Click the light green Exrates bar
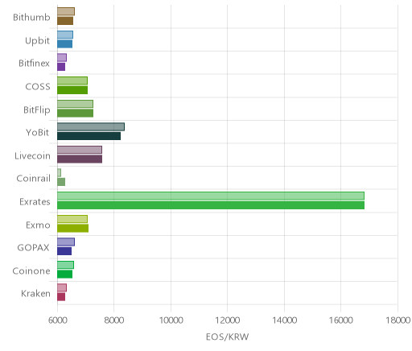The height and width of the screenshot is (351, 412). (211, 196)
